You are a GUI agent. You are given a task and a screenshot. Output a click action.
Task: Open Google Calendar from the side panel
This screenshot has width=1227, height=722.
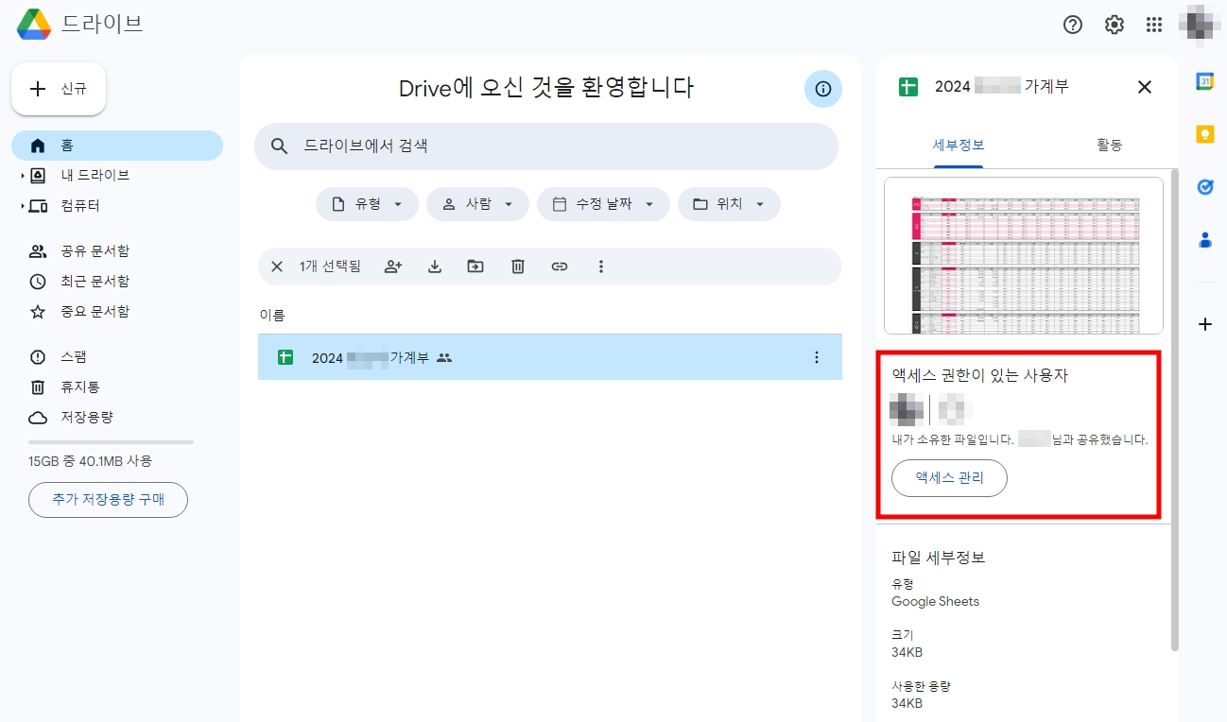[x=1204, y=82]
